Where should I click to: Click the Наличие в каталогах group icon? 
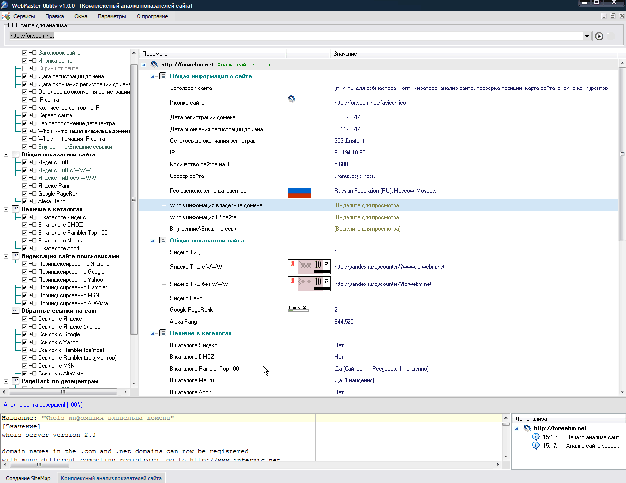(x=163, y=333)
